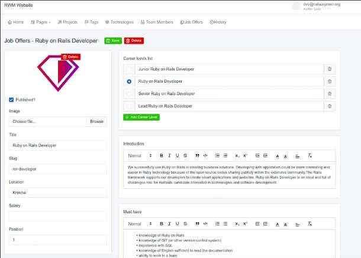The height and width of the screenshot is (258, 361).
Task: Insert code block in Must have editor
Action: pos(205,224)
